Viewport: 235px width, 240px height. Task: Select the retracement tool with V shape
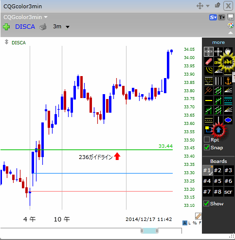click(208, 81)
